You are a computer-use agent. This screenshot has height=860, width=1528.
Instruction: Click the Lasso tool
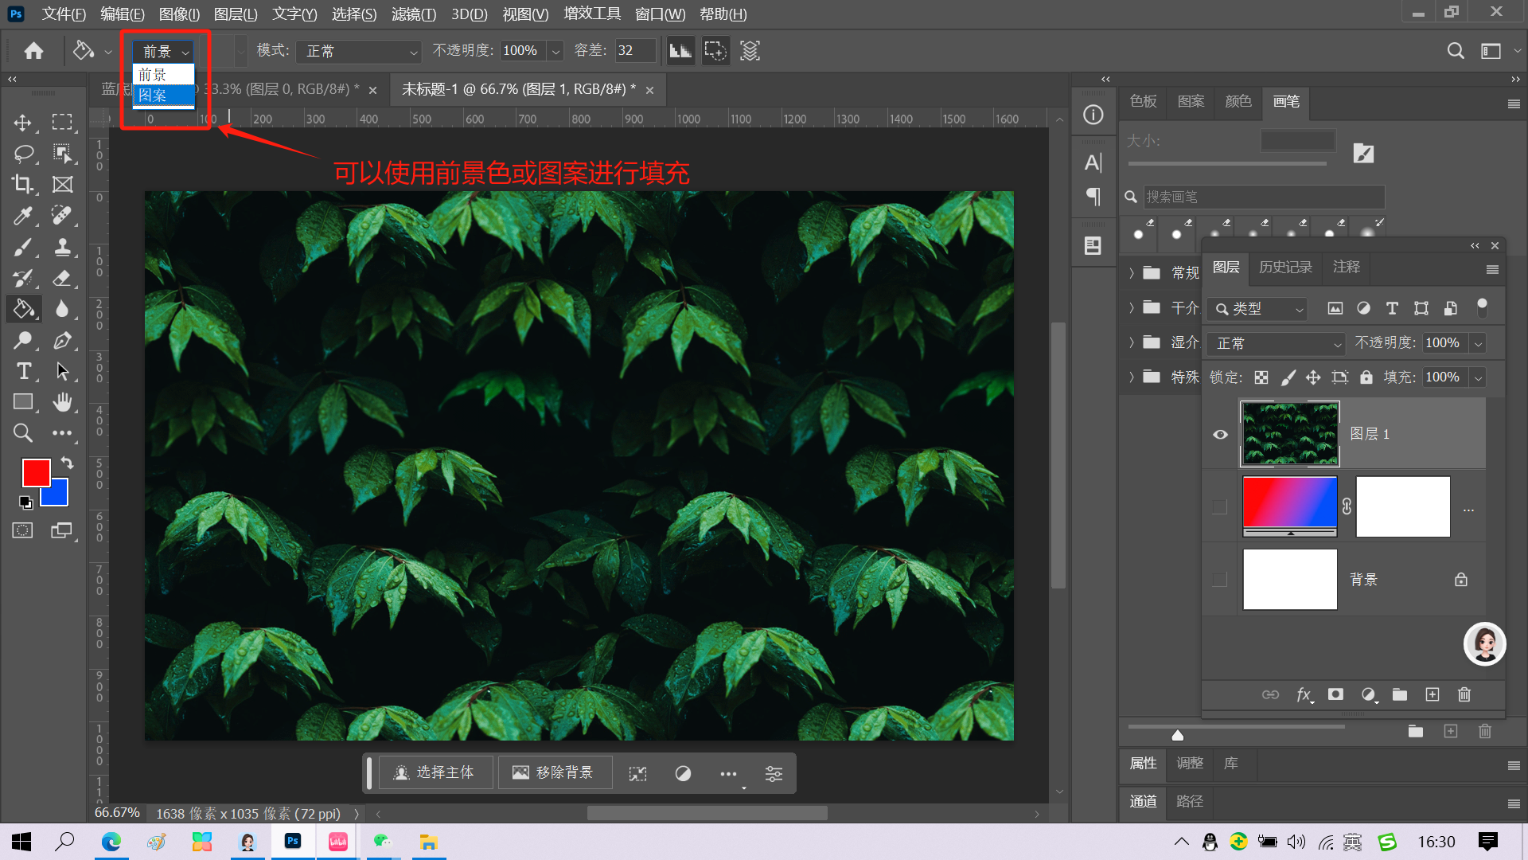click(x=23, y=153)
